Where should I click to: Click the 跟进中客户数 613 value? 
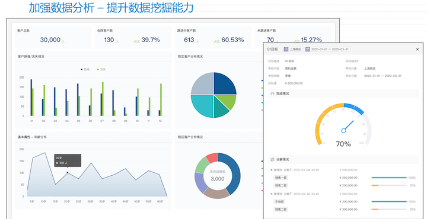[x=189, y=40]
